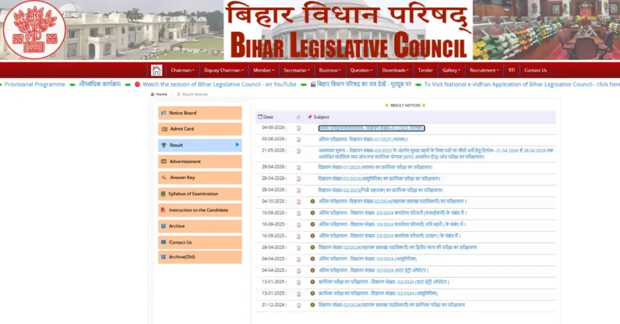Screen dimensions: 620x324
Task: Select Admit Card in the sidebar
Action: 200,129
